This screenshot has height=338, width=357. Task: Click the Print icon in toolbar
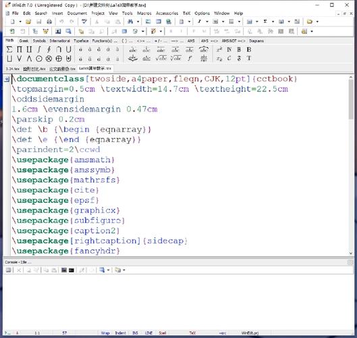click(x=49, y=22)
